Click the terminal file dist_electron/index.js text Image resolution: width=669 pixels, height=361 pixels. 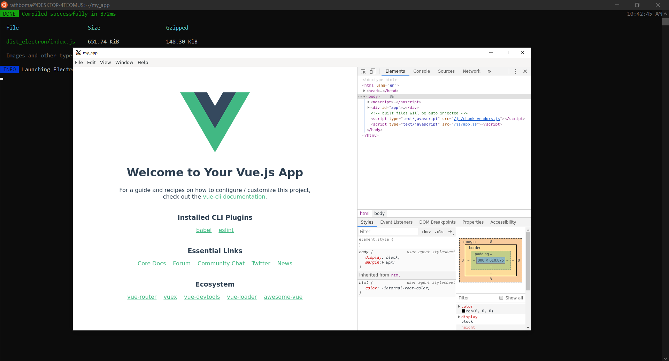pyautogui.click(x=41, y=42)
